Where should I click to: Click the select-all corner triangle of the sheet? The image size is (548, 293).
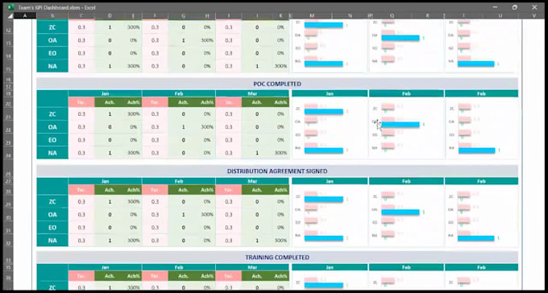(x=10, y=16)
